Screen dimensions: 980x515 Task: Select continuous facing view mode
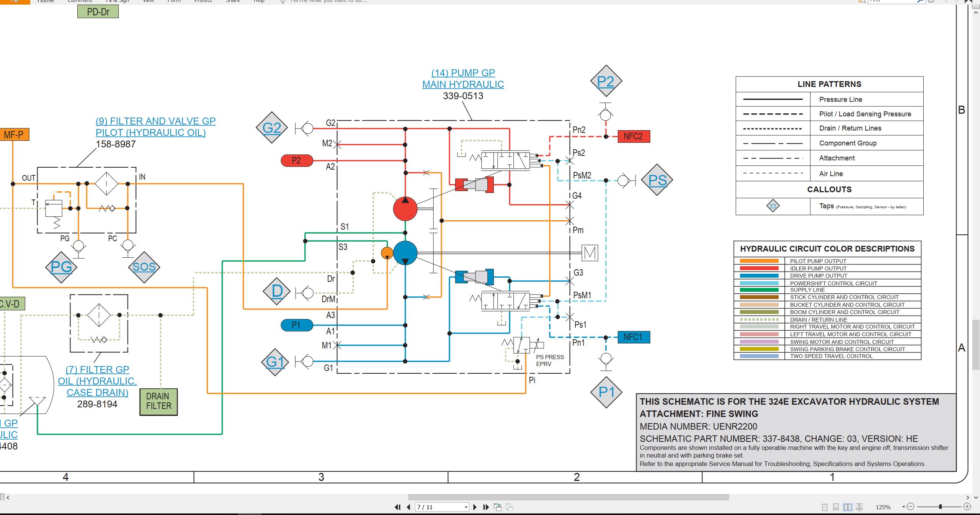pyautogui.click(x=859, y=507)
